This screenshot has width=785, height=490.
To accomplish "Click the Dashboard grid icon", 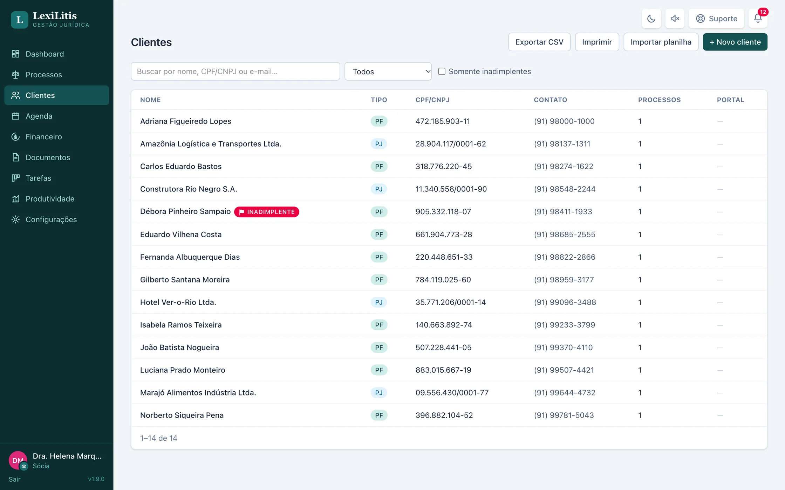I will (x=15, y=54).
